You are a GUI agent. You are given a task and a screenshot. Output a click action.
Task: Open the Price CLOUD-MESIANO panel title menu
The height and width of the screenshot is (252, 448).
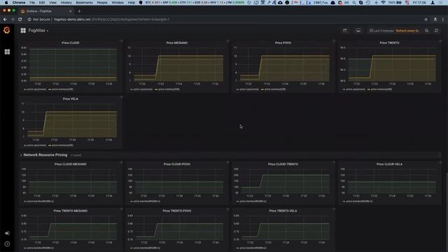tap(71, 164)
